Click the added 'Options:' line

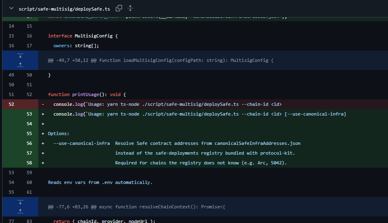tap(59, 133)
